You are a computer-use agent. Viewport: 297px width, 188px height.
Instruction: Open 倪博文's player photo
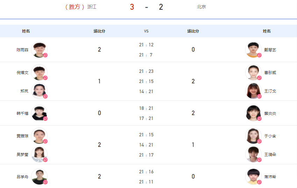(x=39, y=72)
